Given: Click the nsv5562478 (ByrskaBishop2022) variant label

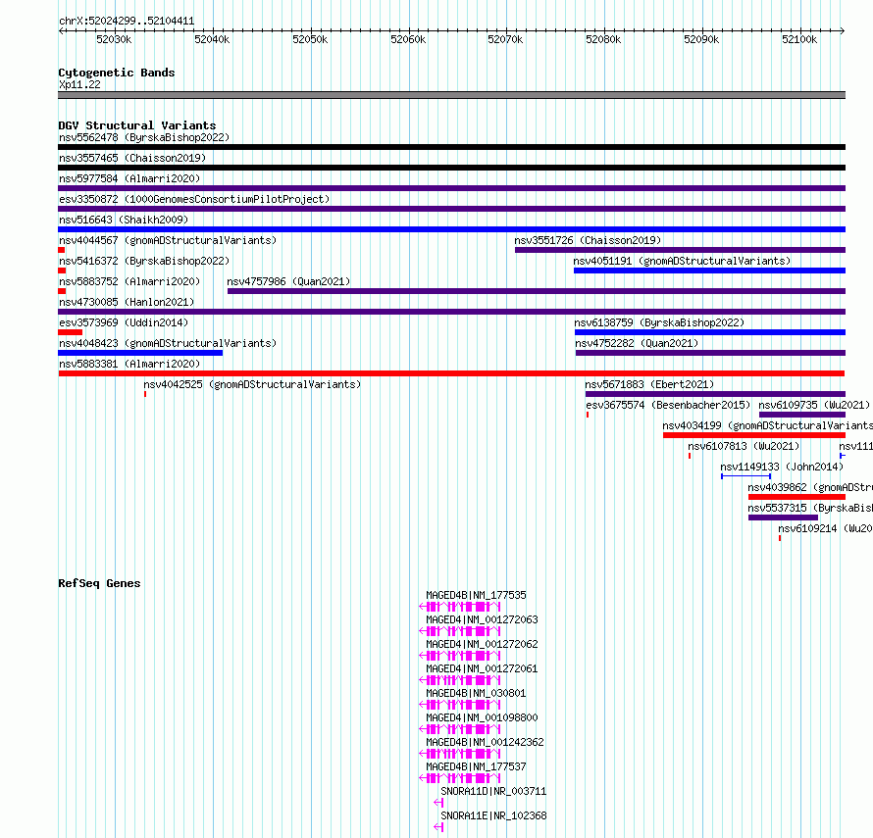Looking at the screenshot, I should click(x=144, y=137).
